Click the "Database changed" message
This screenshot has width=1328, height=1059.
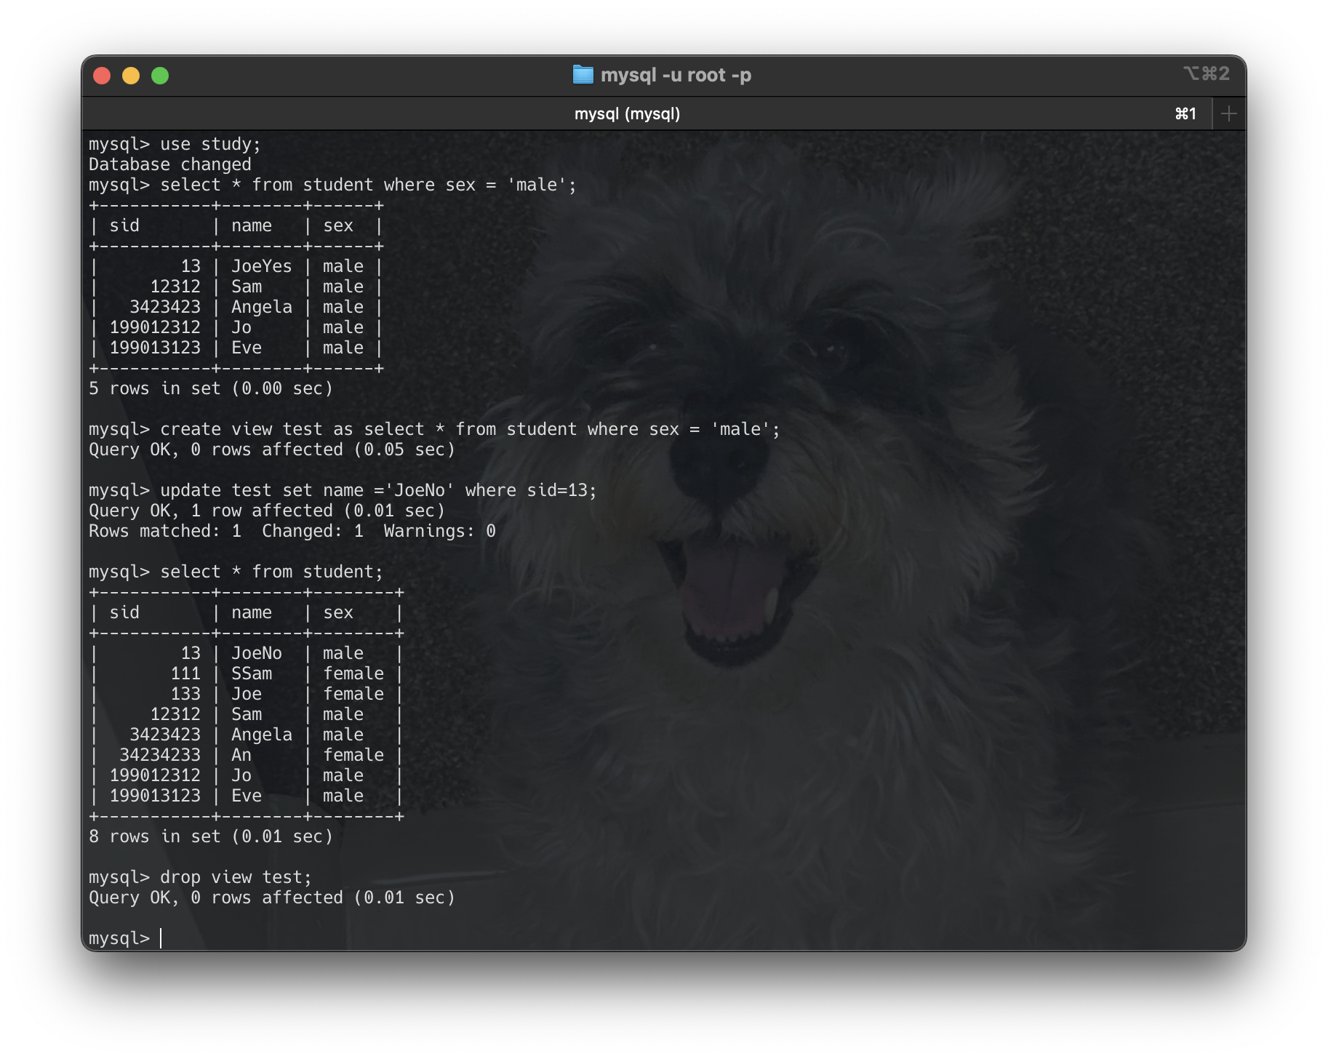click(170, 164)
